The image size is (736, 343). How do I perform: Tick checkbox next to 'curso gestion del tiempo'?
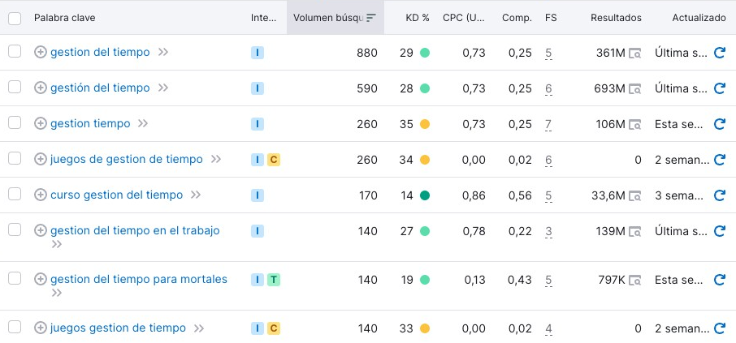(15, 194)
